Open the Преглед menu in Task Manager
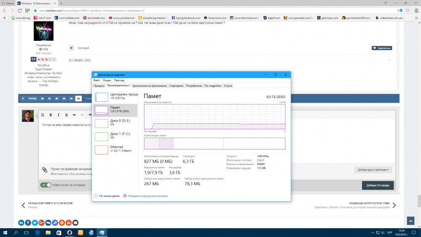The width and height of the screenshot is (421, 237). pos(119,80)
